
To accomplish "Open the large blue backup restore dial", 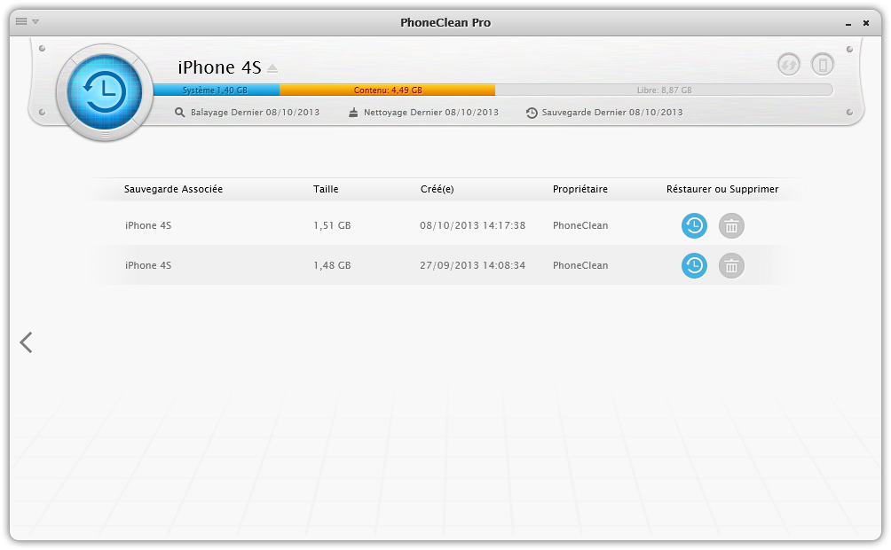I will tap(105, 92).
